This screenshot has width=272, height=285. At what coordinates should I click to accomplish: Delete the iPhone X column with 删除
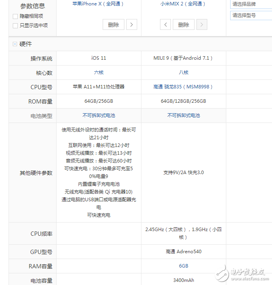[114, 24]
